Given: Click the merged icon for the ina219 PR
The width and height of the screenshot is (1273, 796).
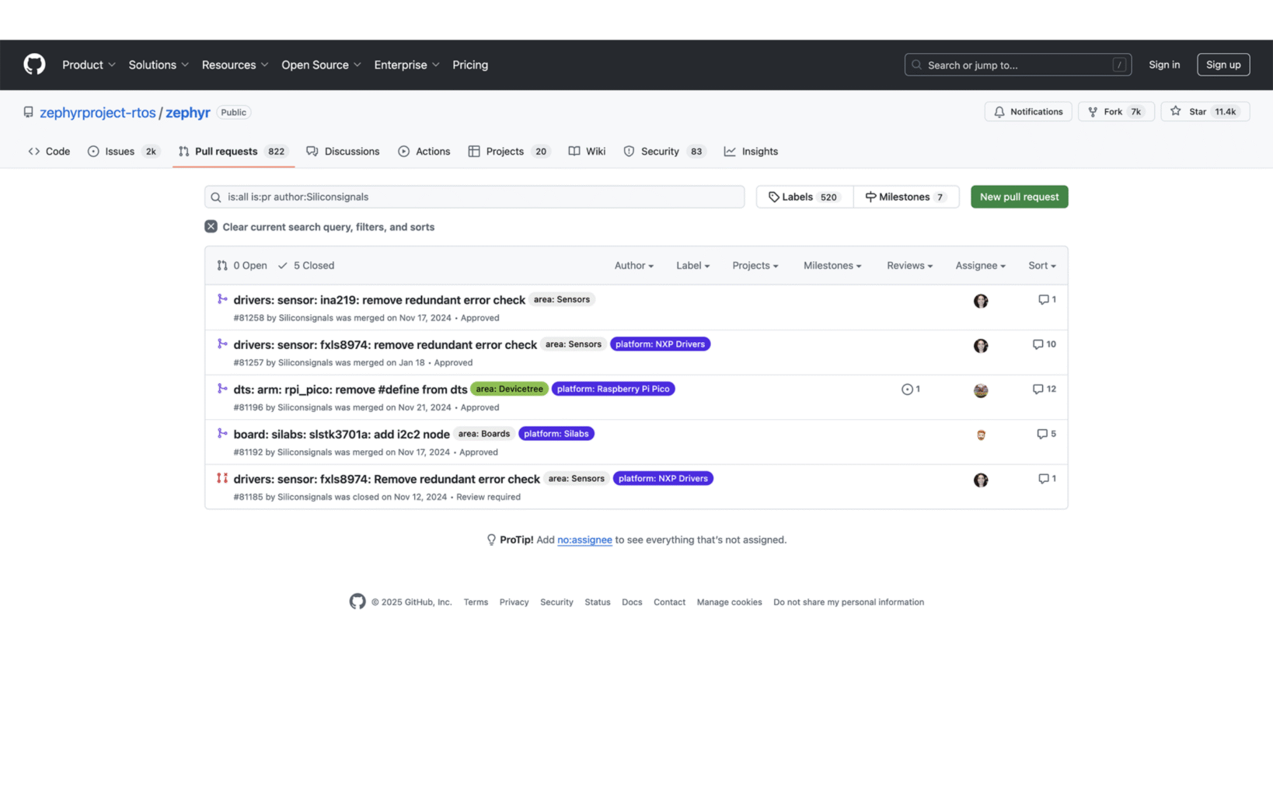Looking at the screenshot, I should tap(222, 299).
